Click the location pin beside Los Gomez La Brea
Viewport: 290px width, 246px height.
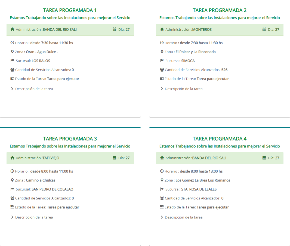coord(162,180)
